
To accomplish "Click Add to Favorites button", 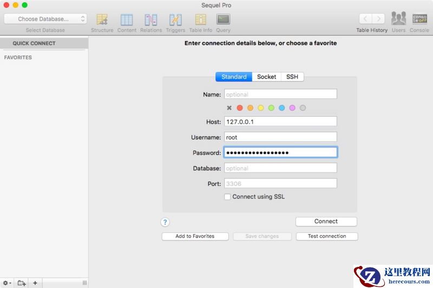I will (x=195, y=236).
